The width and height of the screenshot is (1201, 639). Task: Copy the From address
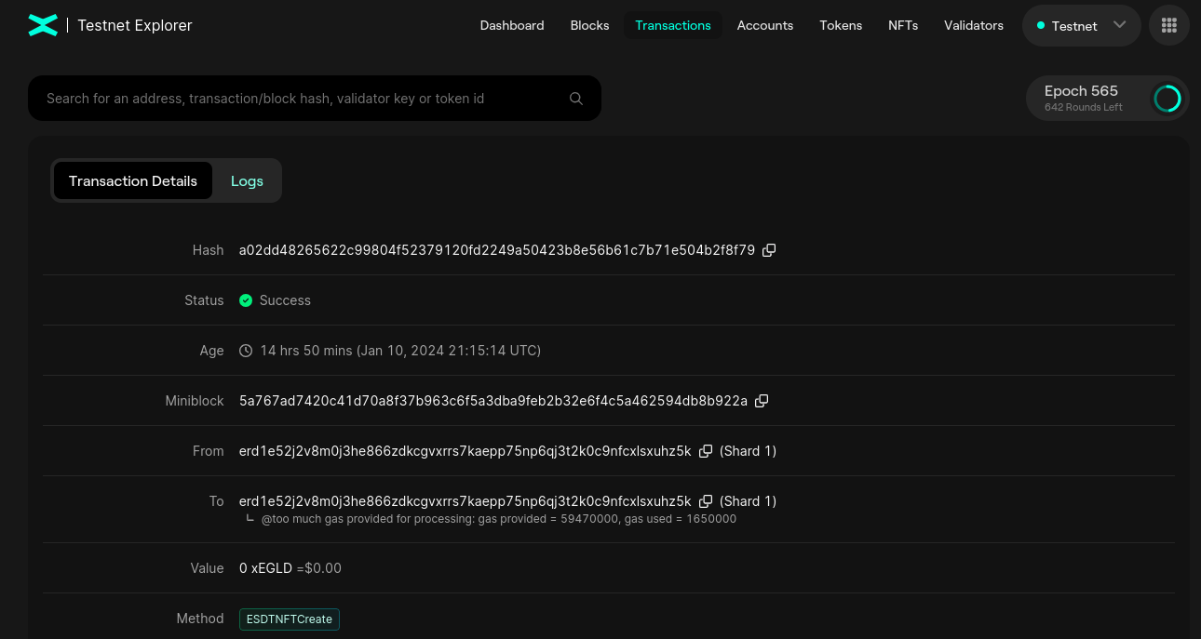point(706,451)
